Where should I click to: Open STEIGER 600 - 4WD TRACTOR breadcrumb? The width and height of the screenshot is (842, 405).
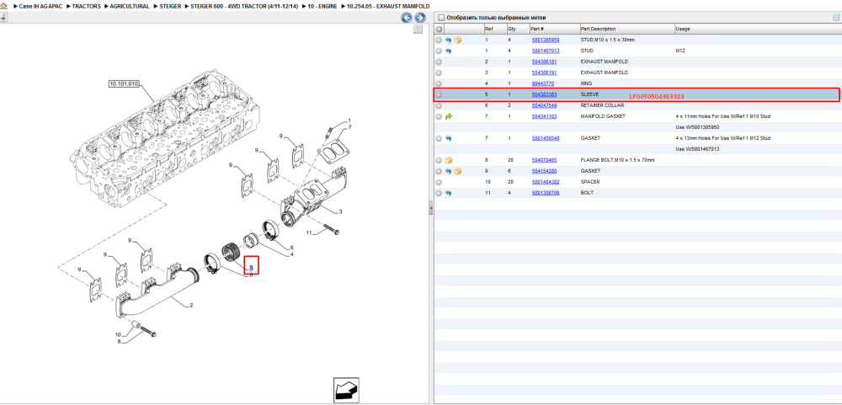tap(244, 6)
